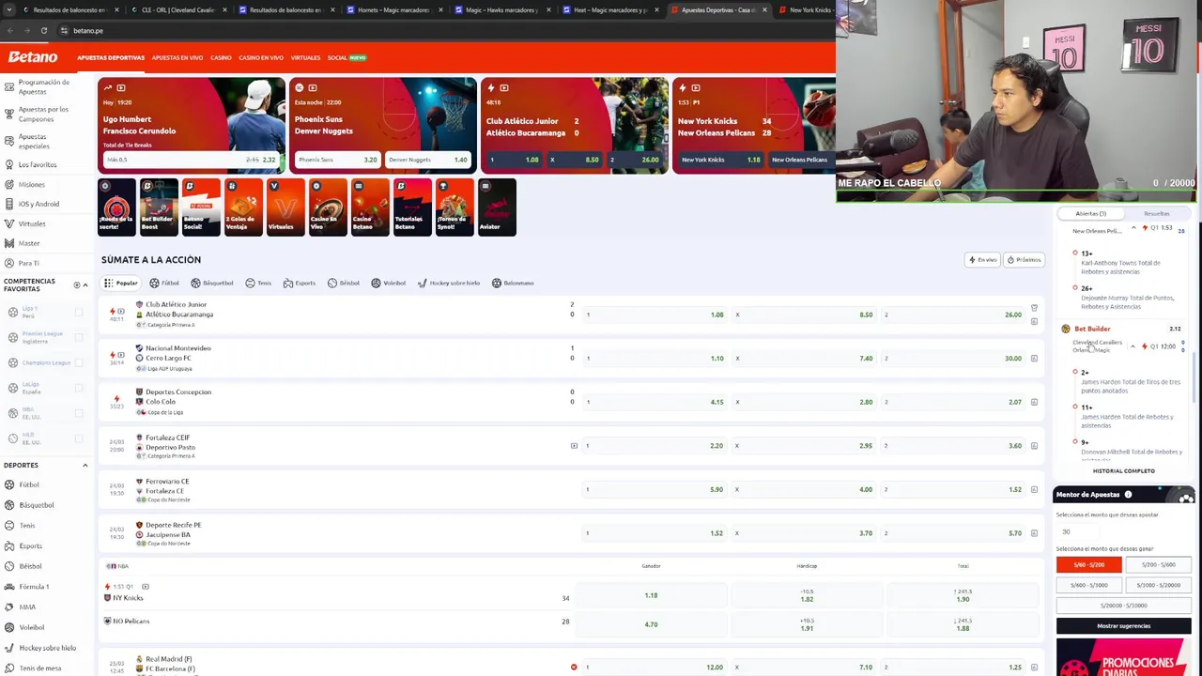Click Mostrar sugerencias button
Screen dimensions: 1202x676
(x=1124, y=626)
